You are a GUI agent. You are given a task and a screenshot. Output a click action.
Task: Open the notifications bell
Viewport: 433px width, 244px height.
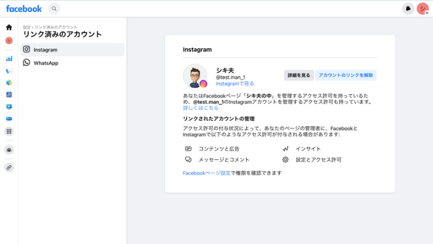coord(408,9)
